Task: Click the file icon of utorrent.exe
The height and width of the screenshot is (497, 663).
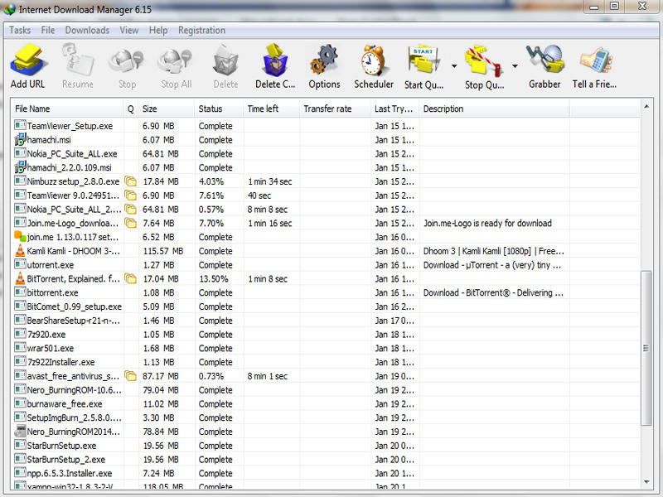Action: pyautogui.click(x=20, y=264)
